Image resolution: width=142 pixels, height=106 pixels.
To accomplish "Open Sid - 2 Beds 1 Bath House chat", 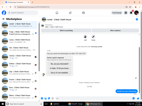I will (19, 49).
